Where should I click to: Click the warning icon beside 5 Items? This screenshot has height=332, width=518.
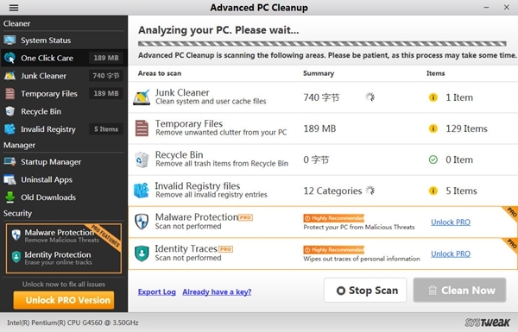click(433, 191)
